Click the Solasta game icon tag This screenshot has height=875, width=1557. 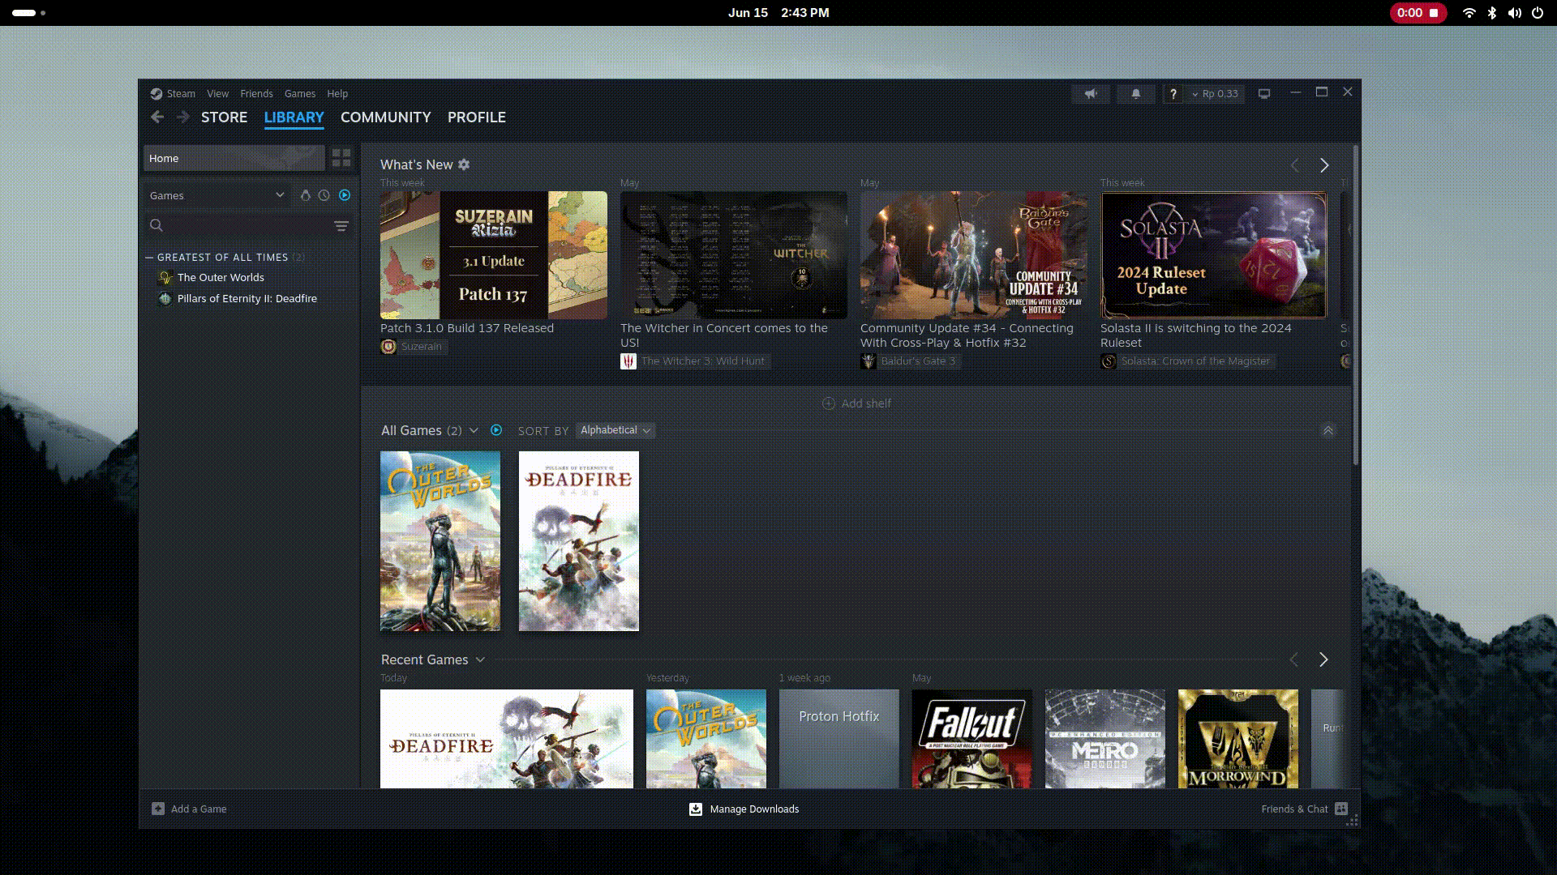tap(1109, 361)
